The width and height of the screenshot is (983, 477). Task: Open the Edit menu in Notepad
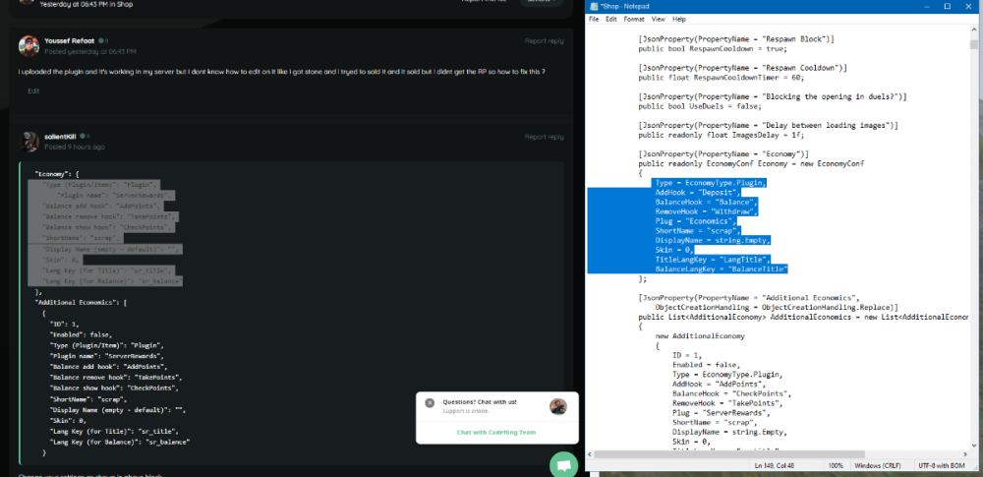[611, 19]
